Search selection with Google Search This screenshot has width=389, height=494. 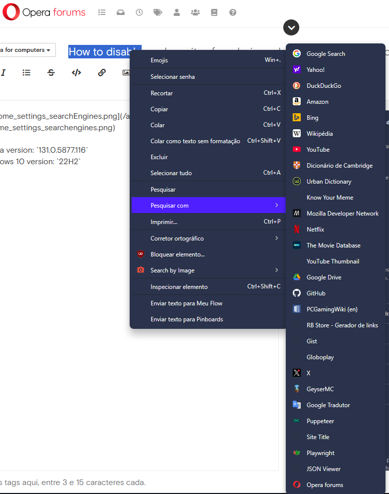click(x=336, y=53)
